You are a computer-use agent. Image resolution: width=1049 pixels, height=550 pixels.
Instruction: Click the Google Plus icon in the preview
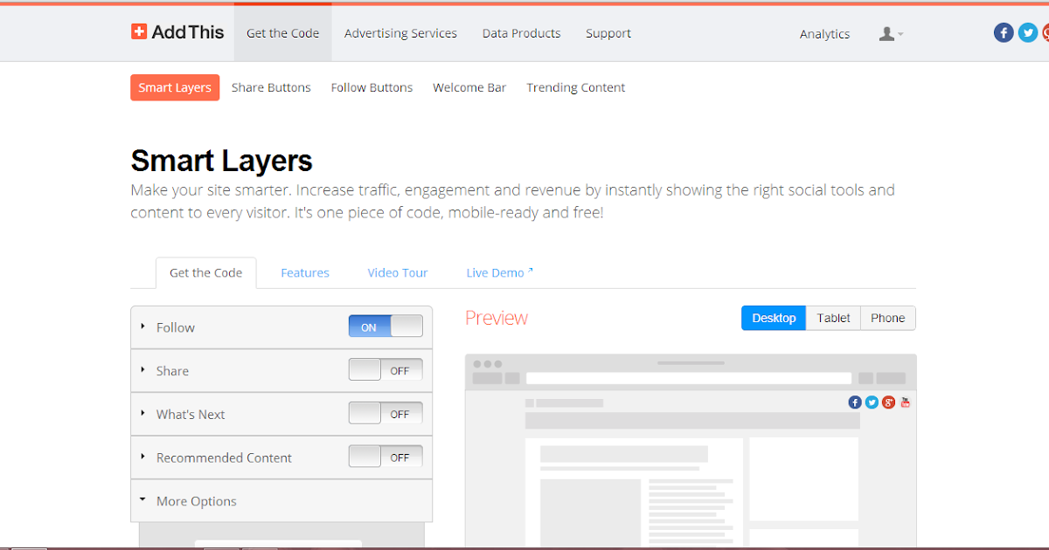tap(888, 402)
